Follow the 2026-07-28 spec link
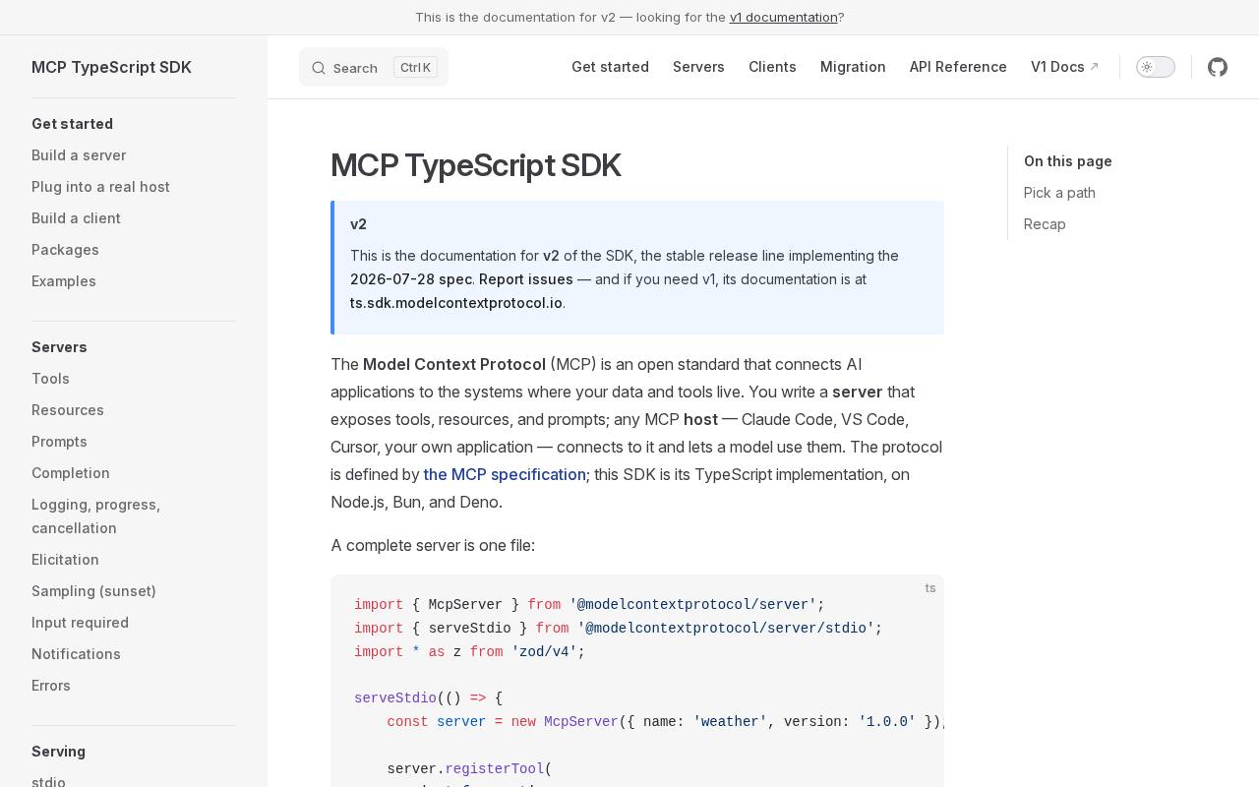This screenshot has width=1259, height=787. coord(411,279)
